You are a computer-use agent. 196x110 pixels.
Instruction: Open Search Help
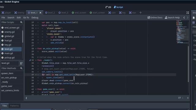pyautogui.click(x=172, y=18)
